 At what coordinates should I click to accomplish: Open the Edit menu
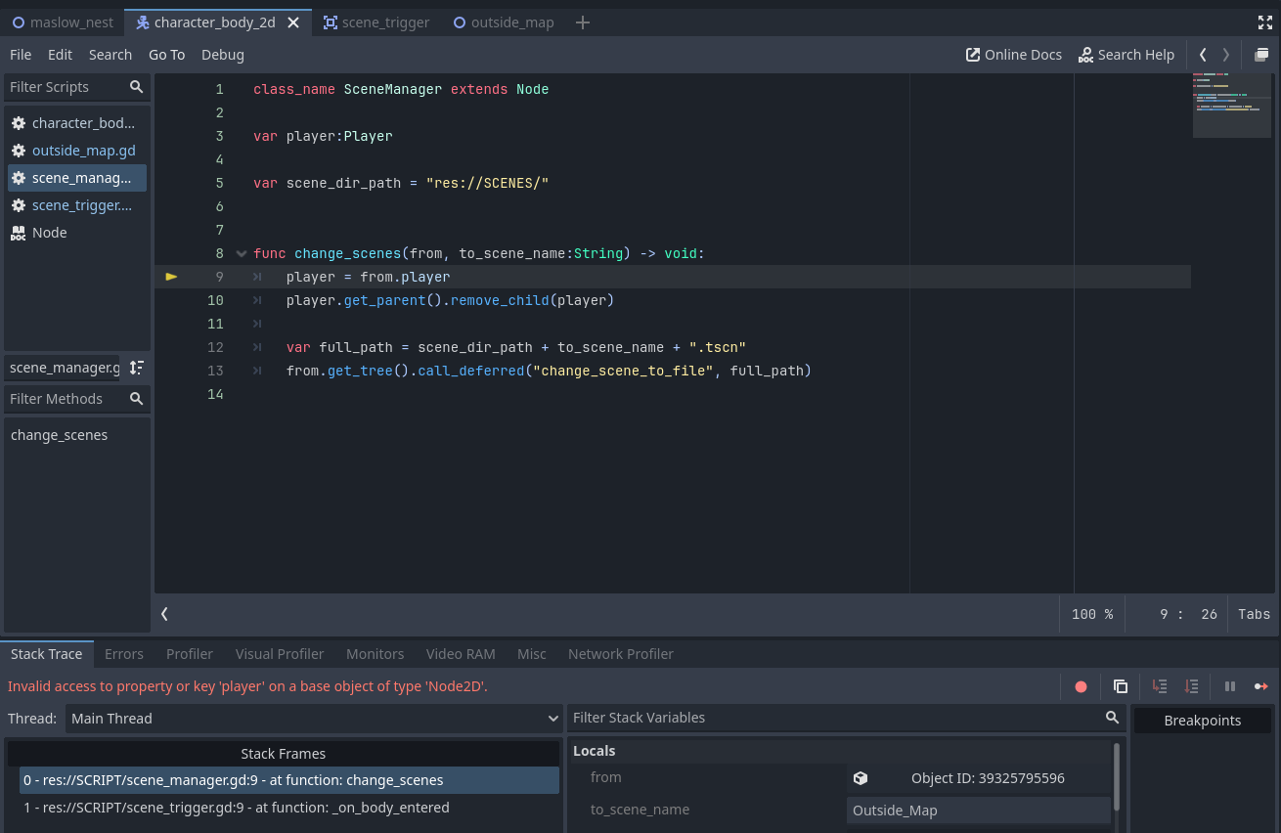point(61,55)
